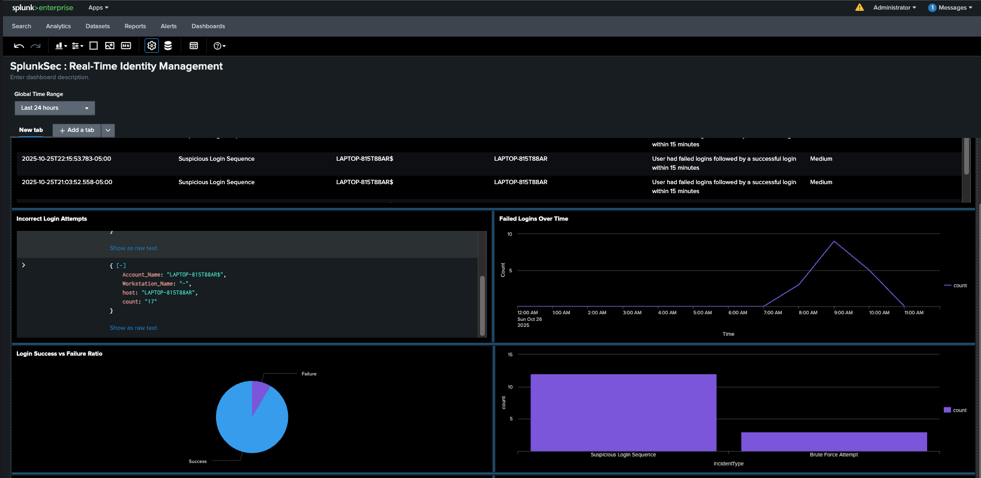Click the yellow warning triangle icon
Viewport: 981px width, 478px height.
(x=859, y=7)
